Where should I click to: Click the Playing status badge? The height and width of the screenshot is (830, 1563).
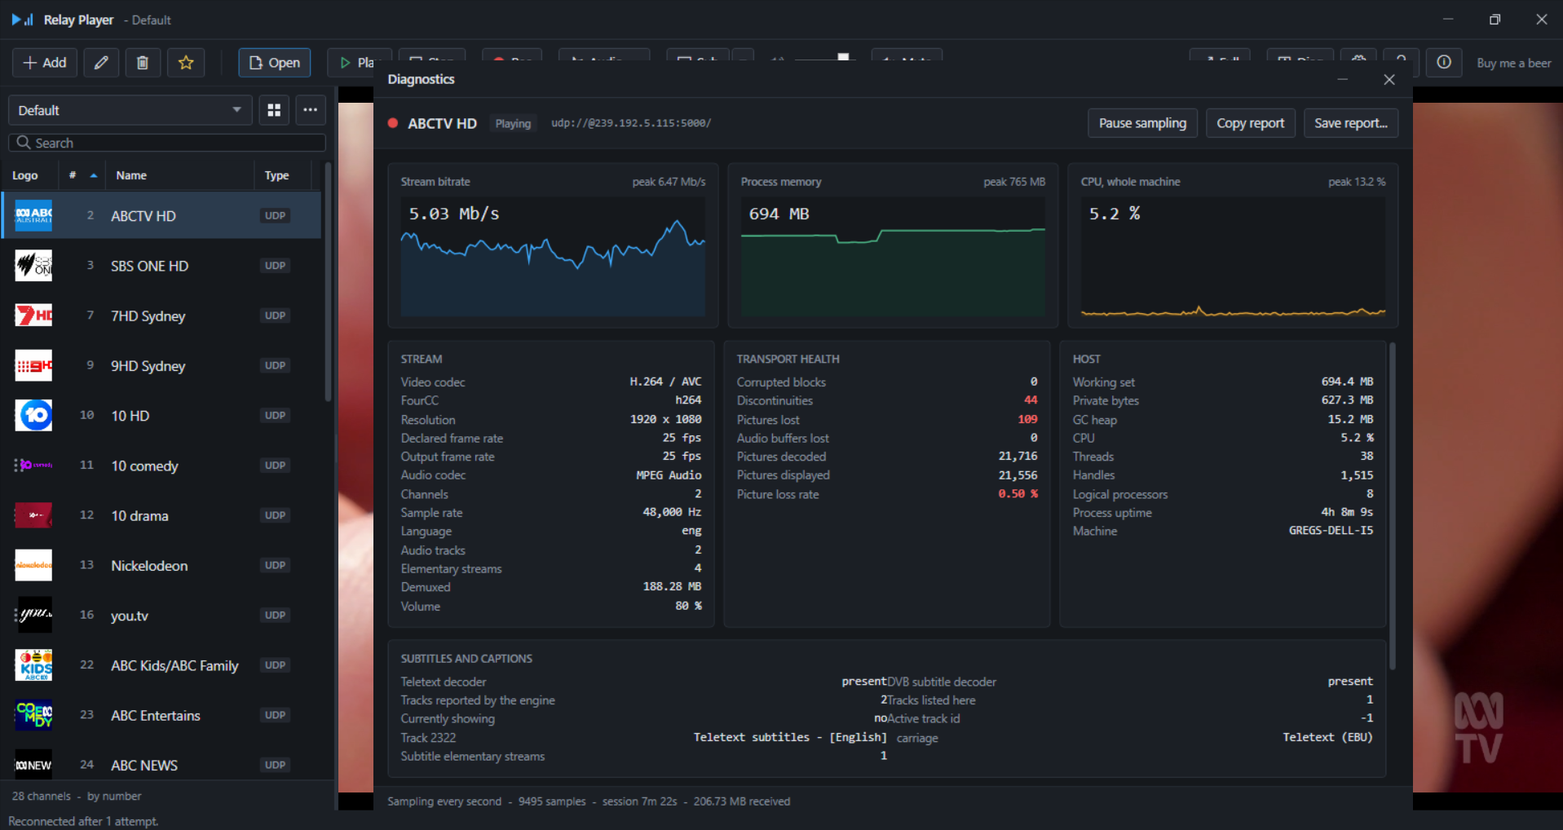(x=513, y=123)
